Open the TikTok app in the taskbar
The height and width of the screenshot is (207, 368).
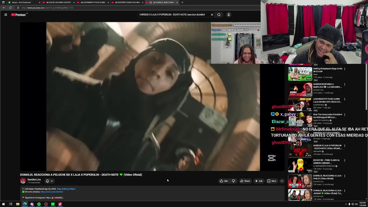pyautogui.click(x=60, y=204)
